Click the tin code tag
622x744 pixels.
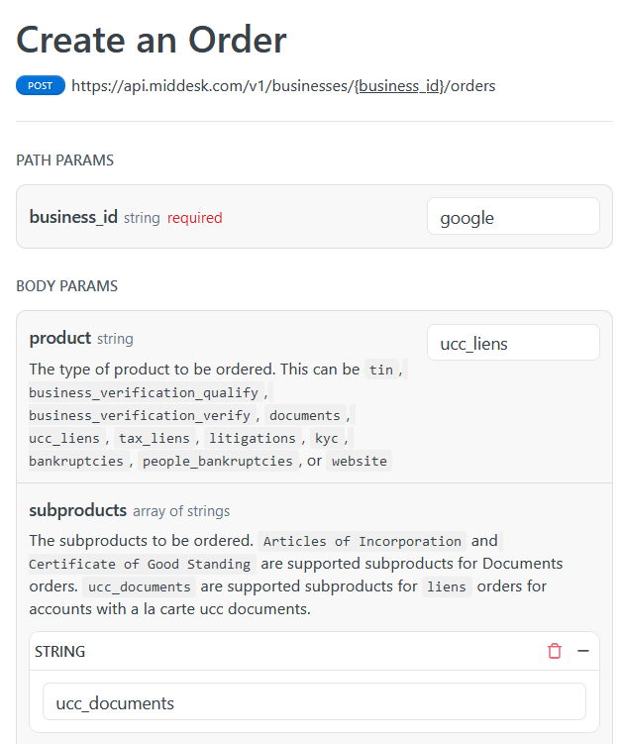click(381, 370)
